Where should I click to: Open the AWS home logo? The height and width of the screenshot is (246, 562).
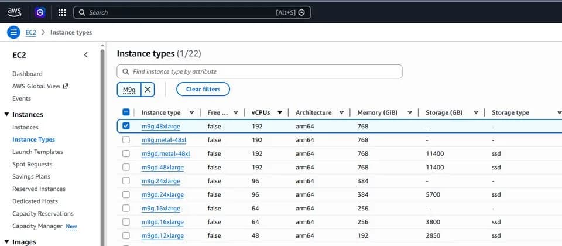coord(14,12)
